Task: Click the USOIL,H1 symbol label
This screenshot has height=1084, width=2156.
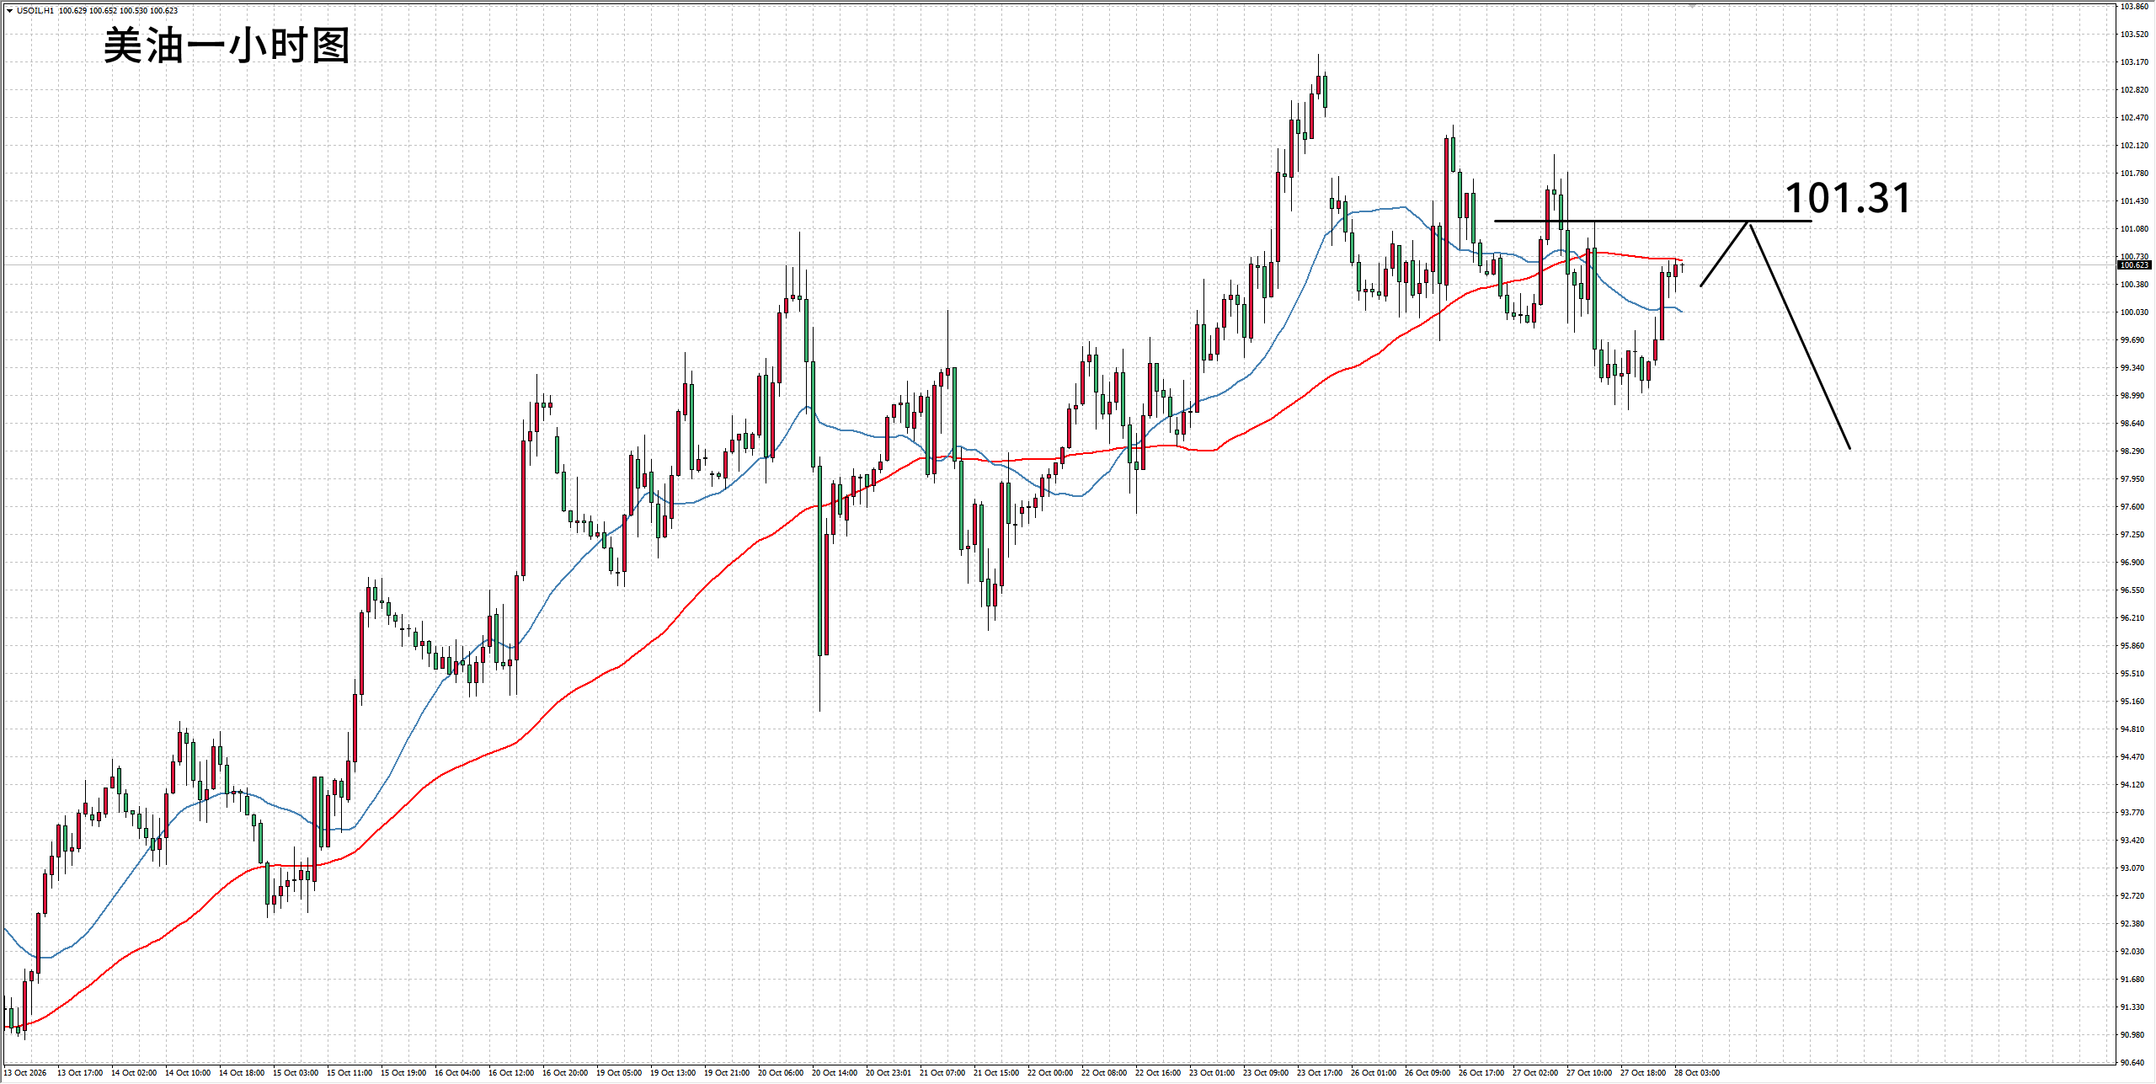Action: pos(35,11)
